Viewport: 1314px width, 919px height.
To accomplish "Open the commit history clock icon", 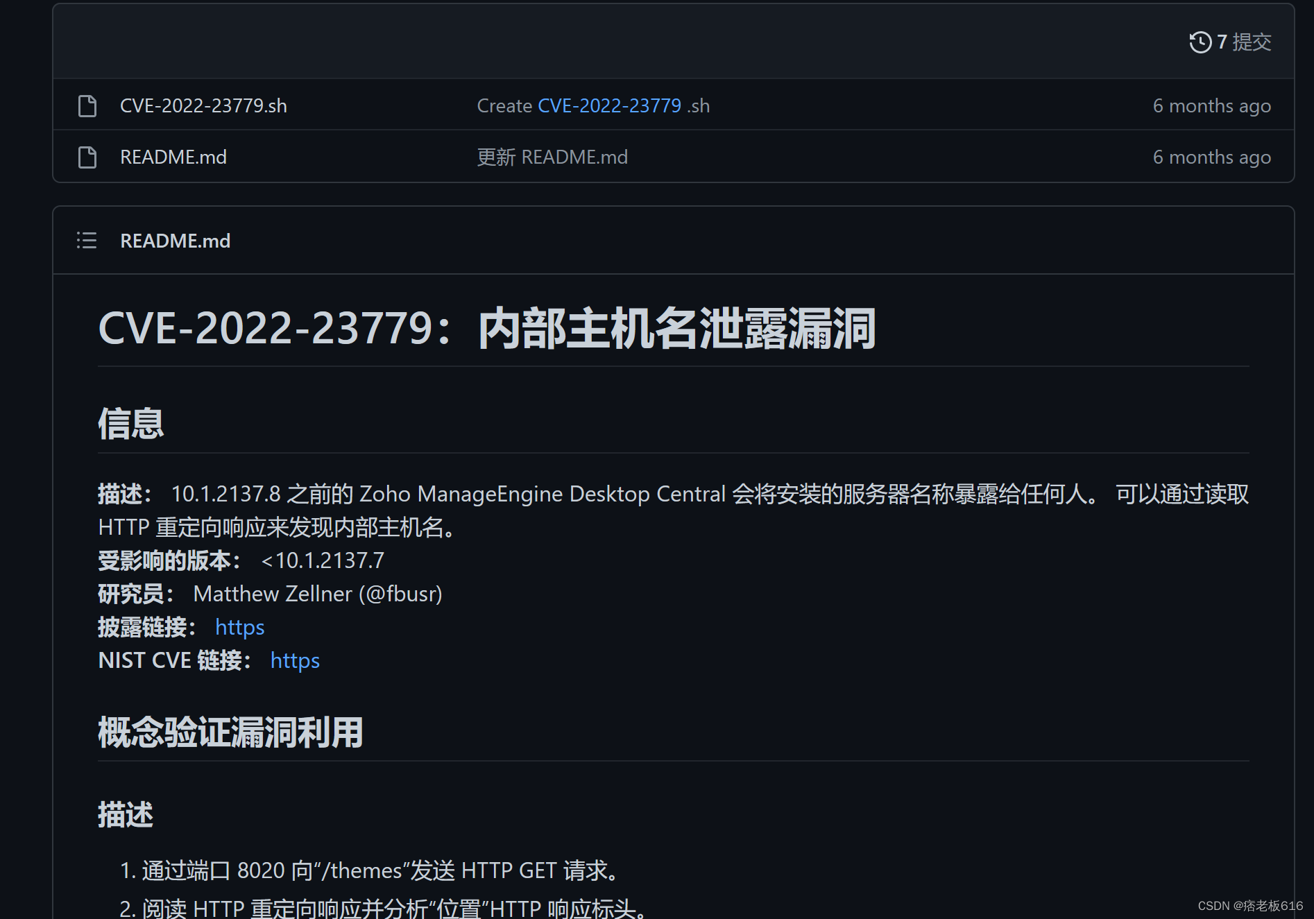I will (x=1200, y=42).
